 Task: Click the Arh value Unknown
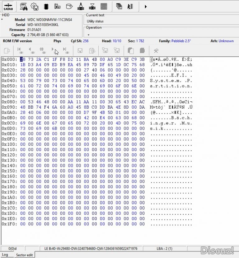pyautogui.click(x=226, y=41)
